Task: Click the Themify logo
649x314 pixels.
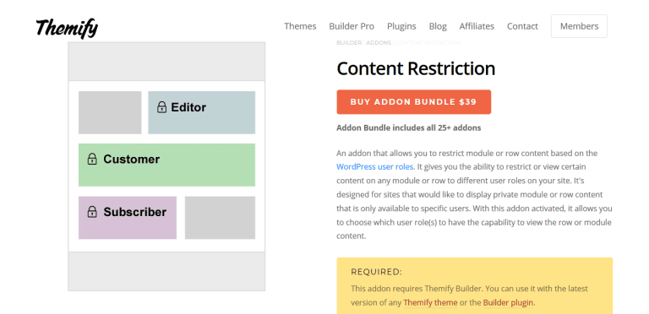Action: click(x=67, y=28)
